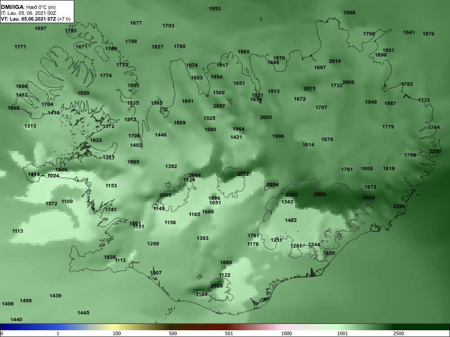Click the map value "1100"
The height and width of the screenshot is (337, 450).
(x=67, y=201)
